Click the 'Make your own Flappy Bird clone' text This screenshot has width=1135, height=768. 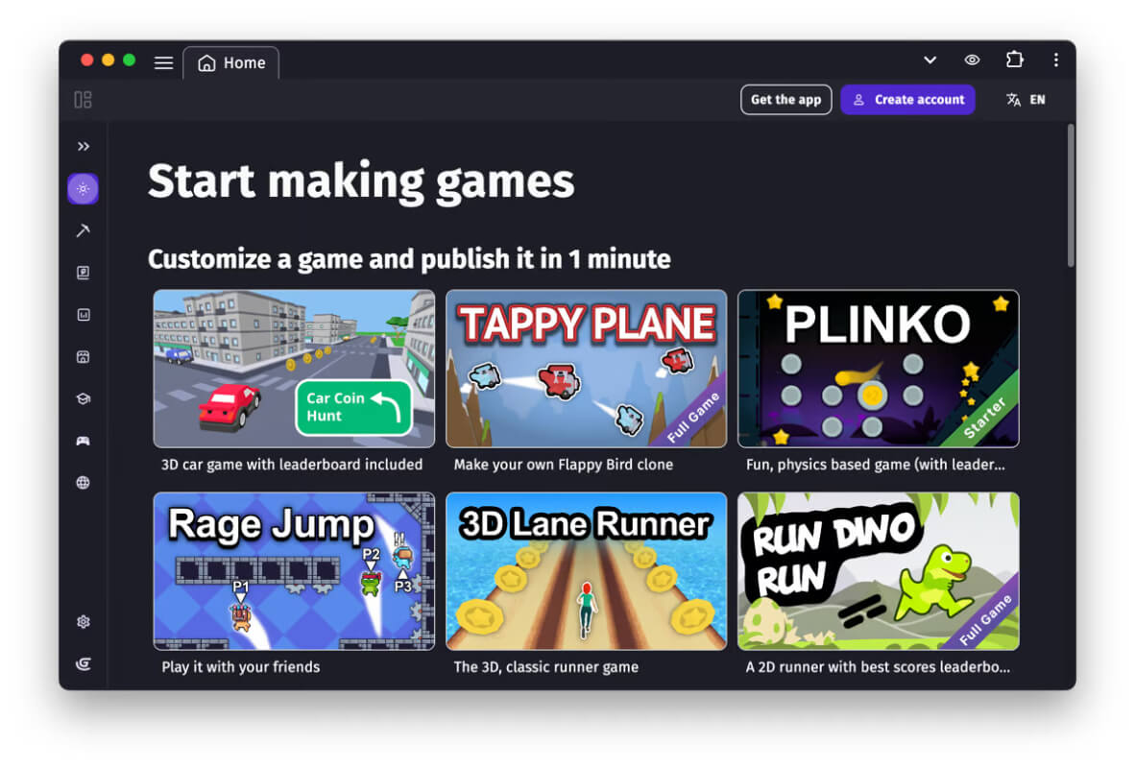[563, 465]
